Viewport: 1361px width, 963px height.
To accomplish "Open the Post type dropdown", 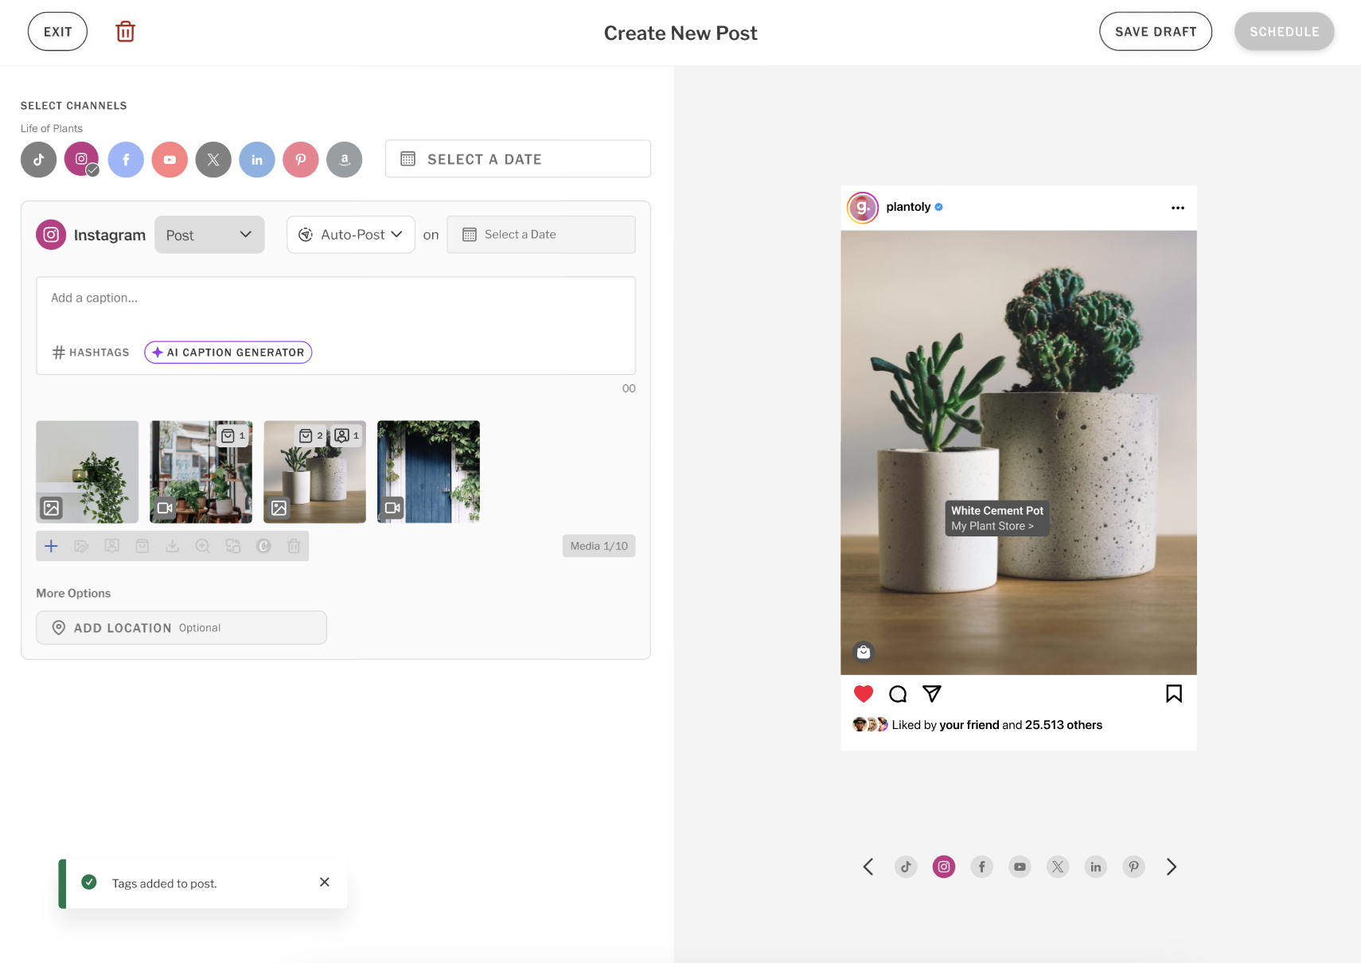I will pos(209,234).
